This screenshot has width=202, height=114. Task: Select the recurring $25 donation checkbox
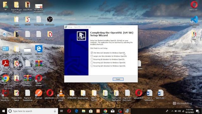pos(92,66)
